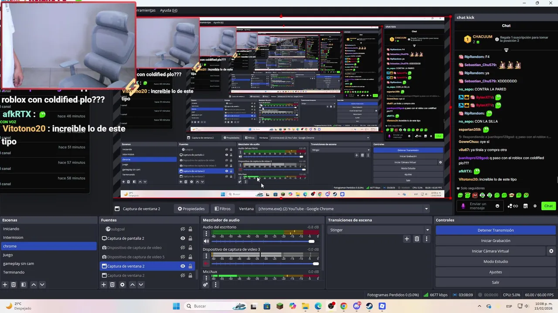Open Discord from the taskbar
The image size is (558, 313).
[356, 306]
